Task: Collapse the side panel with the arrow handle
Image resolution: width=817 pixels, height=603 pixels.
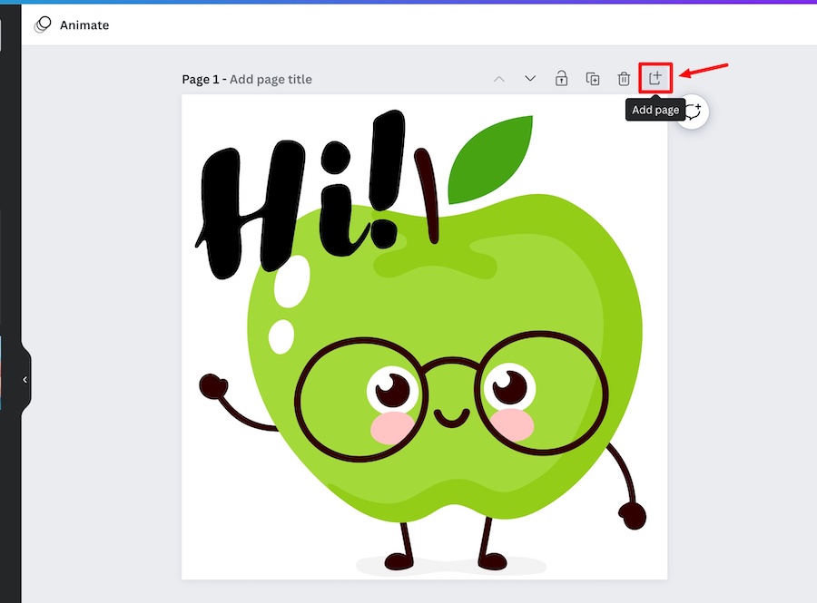Action: 25,380
